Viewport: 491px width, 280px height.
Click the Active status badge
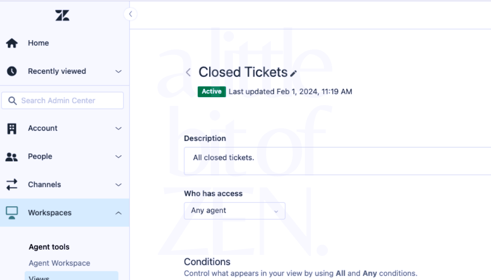(x=211, y=91)
